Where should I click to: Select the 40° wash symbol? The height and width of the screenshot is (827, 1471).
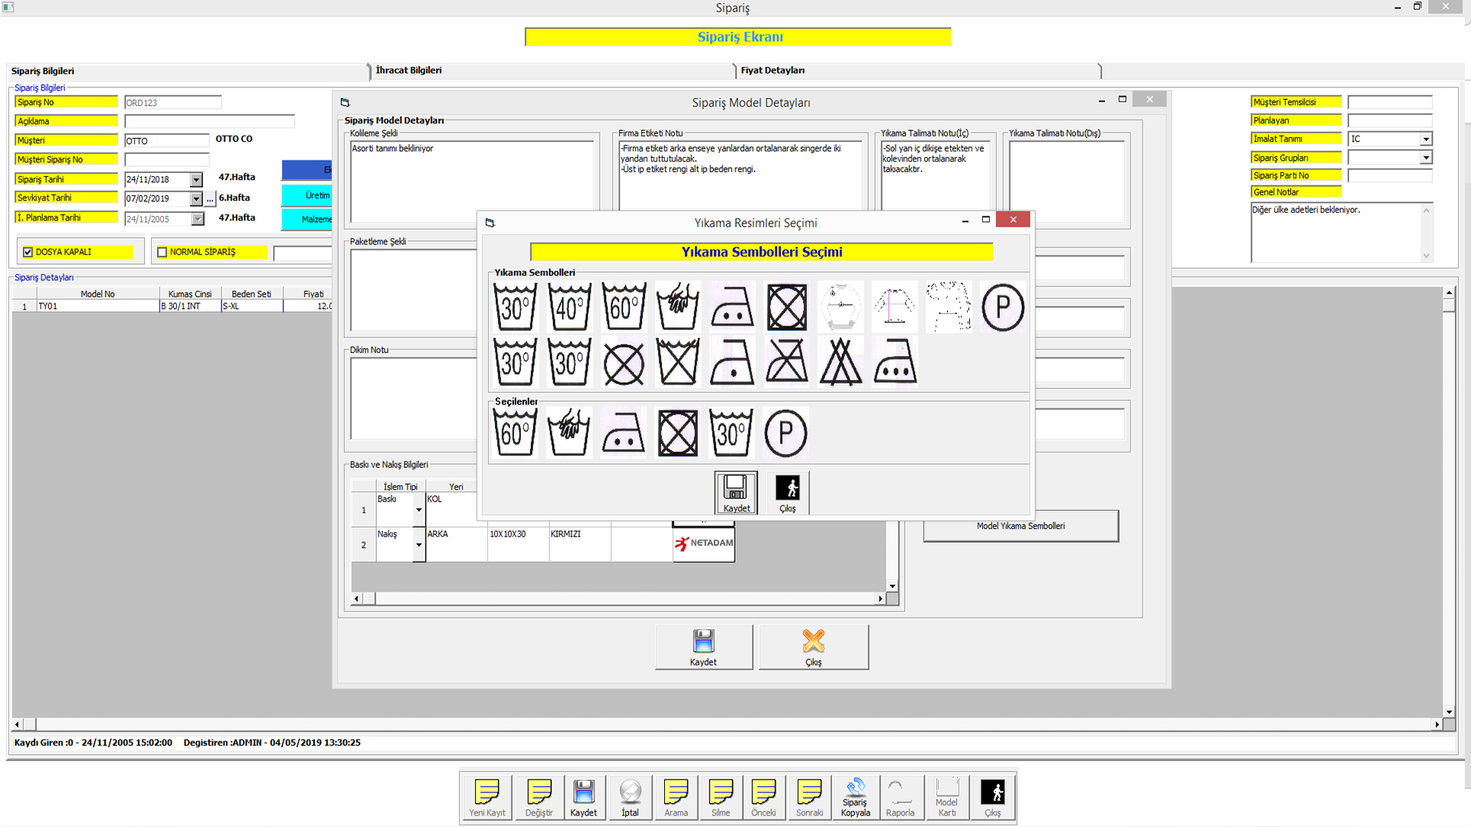coord(569,307)
